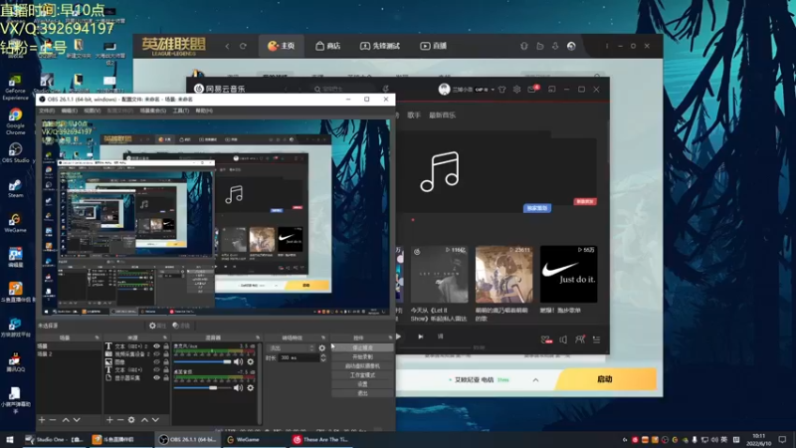796x448 pixels.
Task: Click the League client back arrow
Action: pos(228,46)
